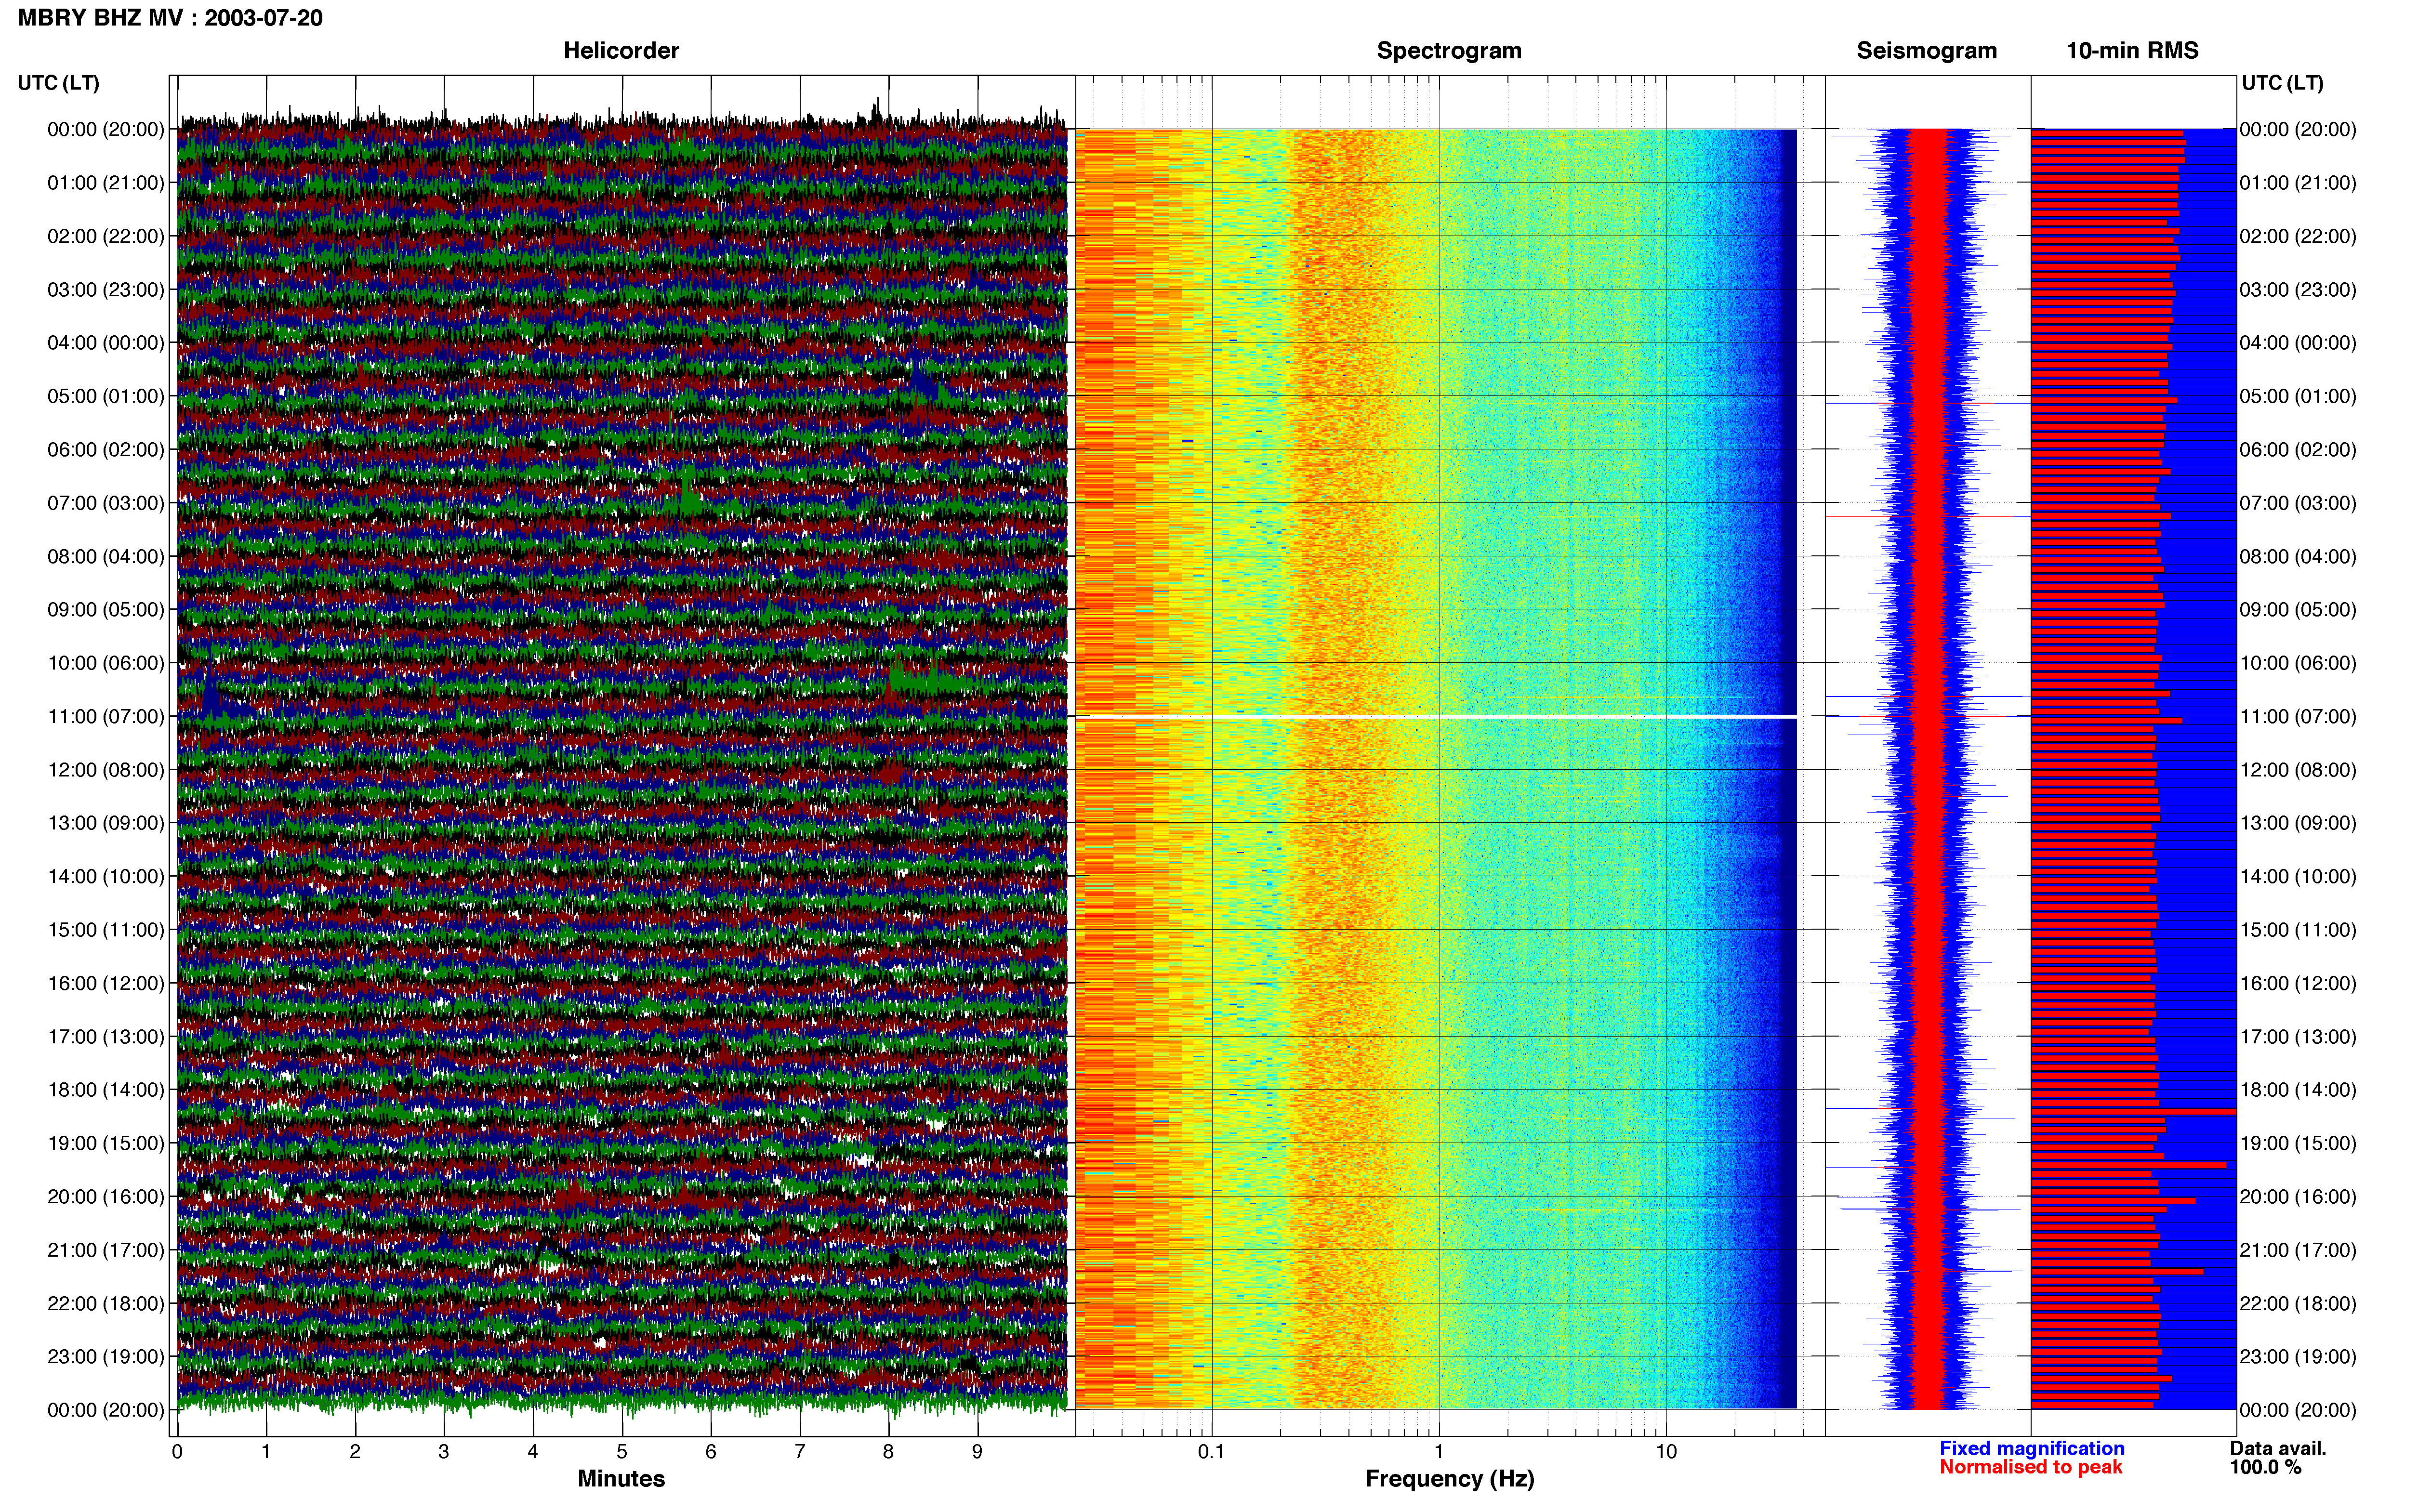Viewport: 2418px width, 1512px height.
Task: Click the frequency tick label '10'
Action: [1666, 1452]
